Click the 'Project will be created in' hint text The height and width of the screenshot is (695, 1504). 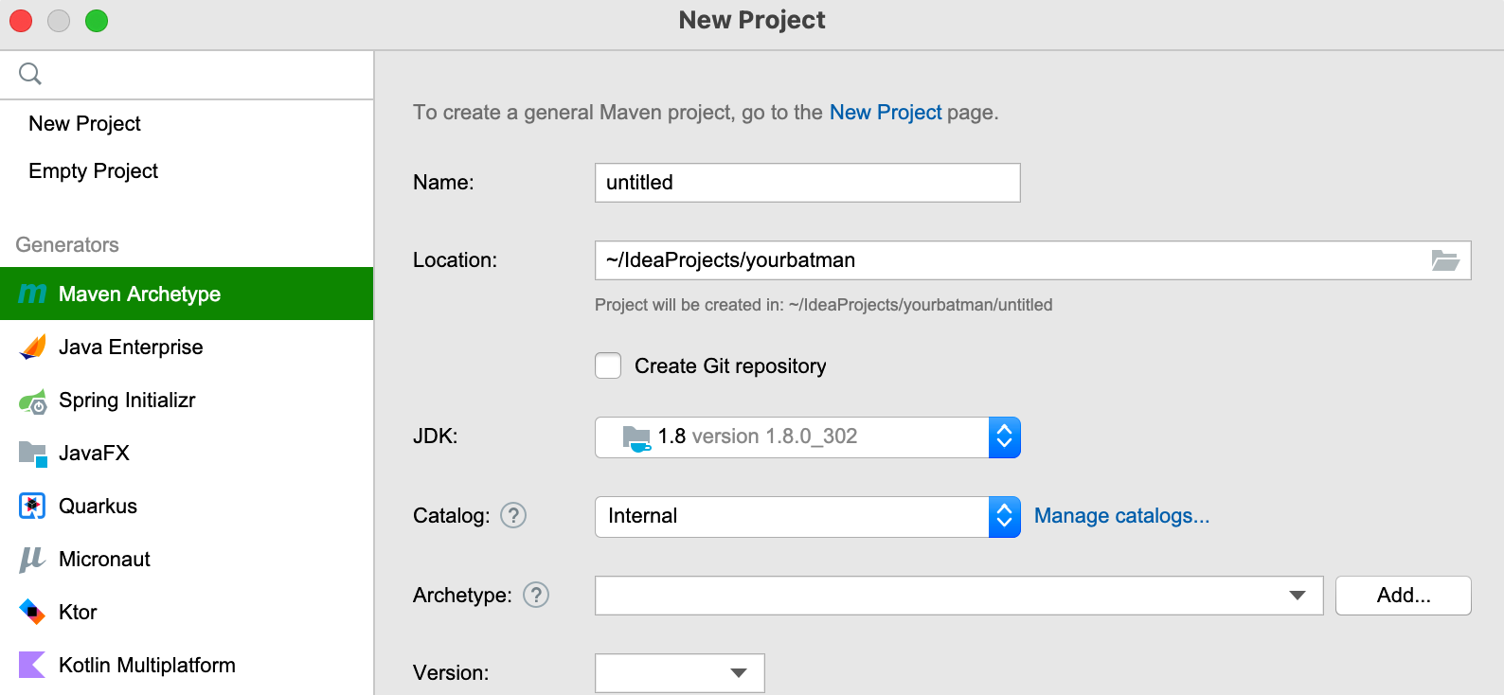(x=824, y=305)
